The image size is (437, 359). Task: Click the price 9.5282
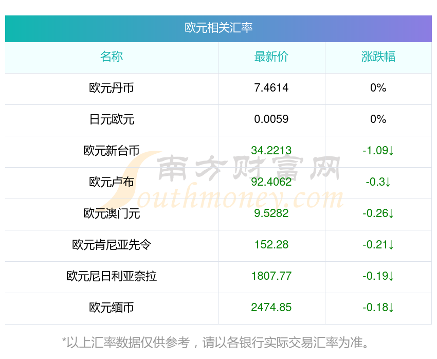coord(271,213)
